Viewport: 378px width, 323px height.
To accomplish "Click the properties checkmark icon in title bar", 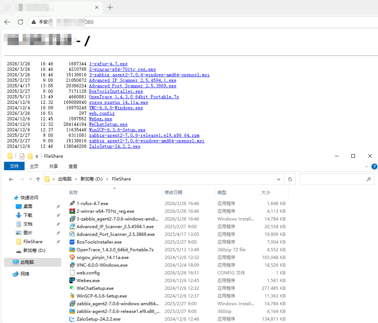I will (22, 156).
